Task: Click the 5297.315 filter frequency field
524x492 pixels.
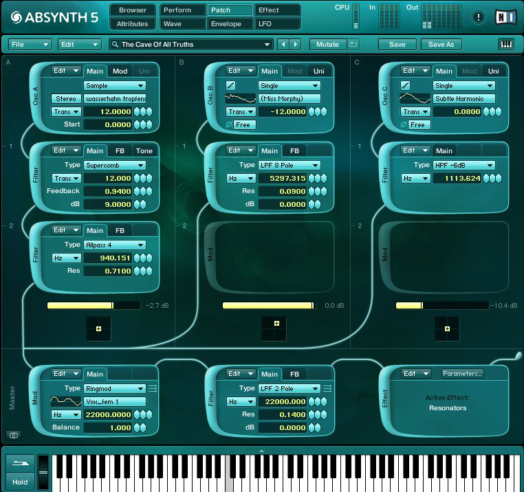Action: coord(283,179)
